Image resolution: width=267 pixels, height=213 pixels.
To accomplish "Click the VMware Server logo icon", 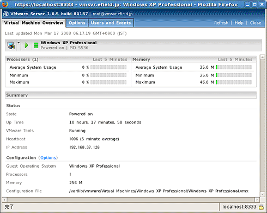I will [6, 14].
